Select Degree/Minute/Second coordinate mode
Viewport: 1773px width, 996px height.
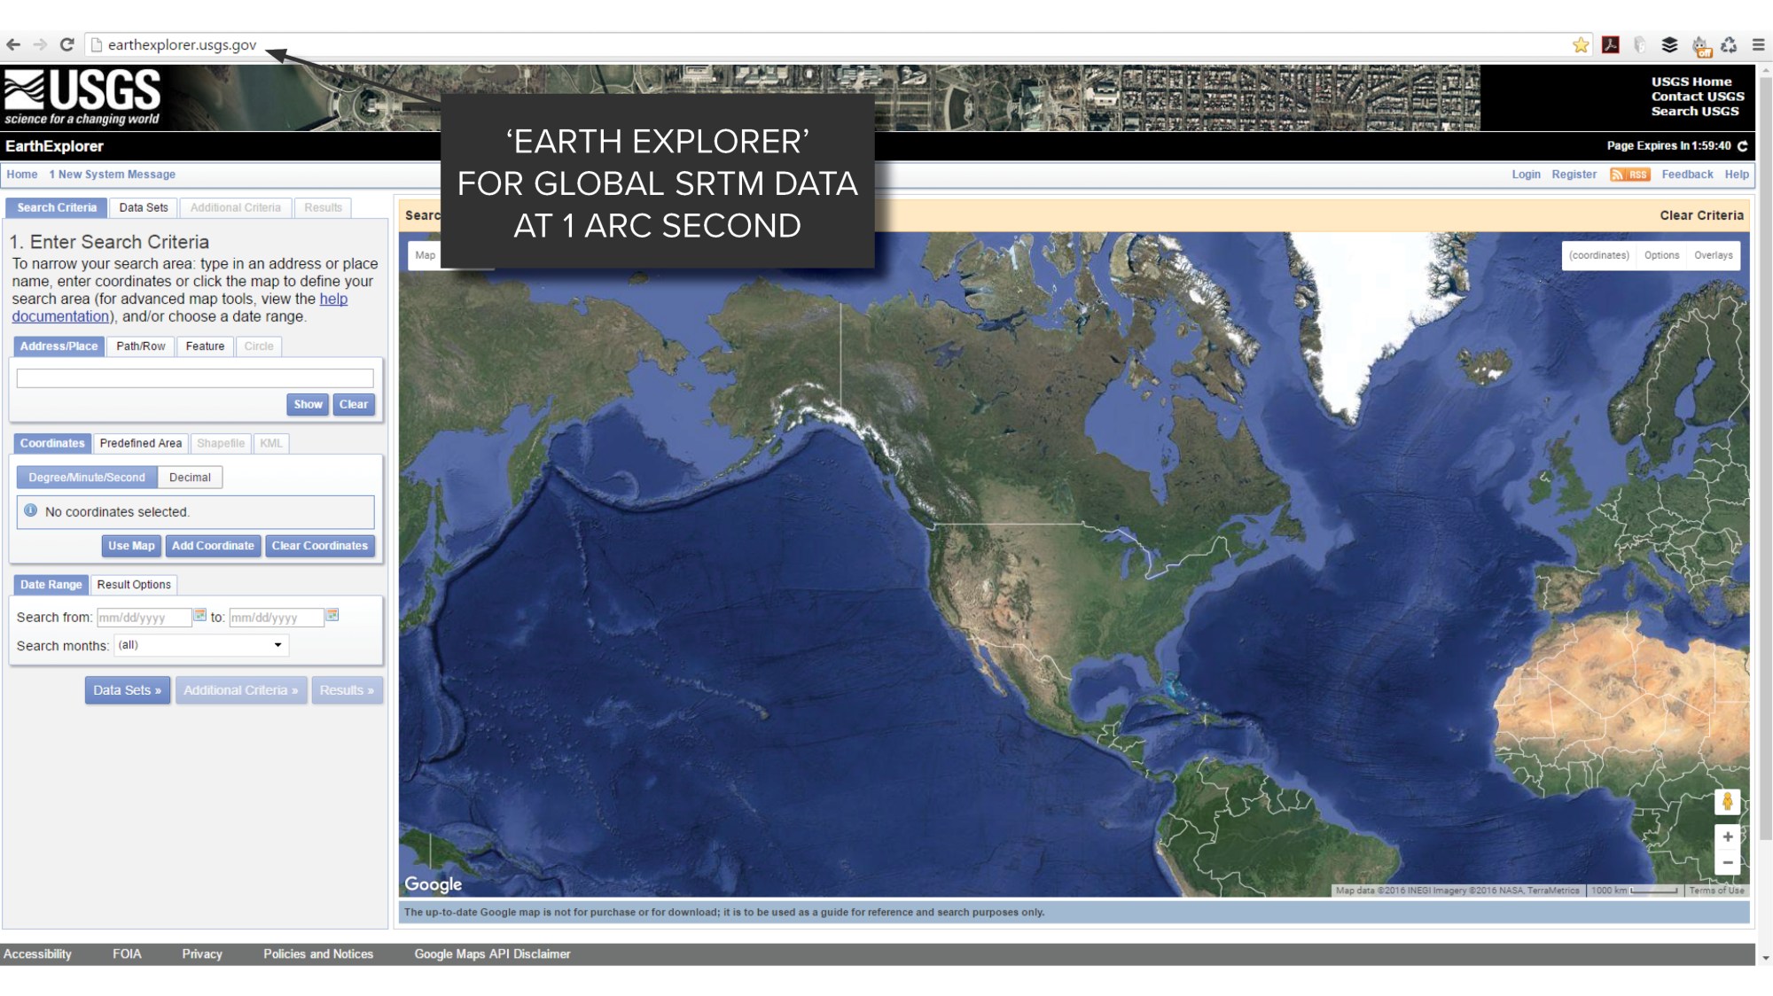coord(86,477)
